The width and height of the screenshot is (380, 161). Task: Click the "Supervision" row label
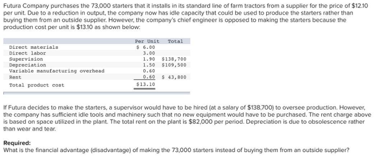point(26,59)
